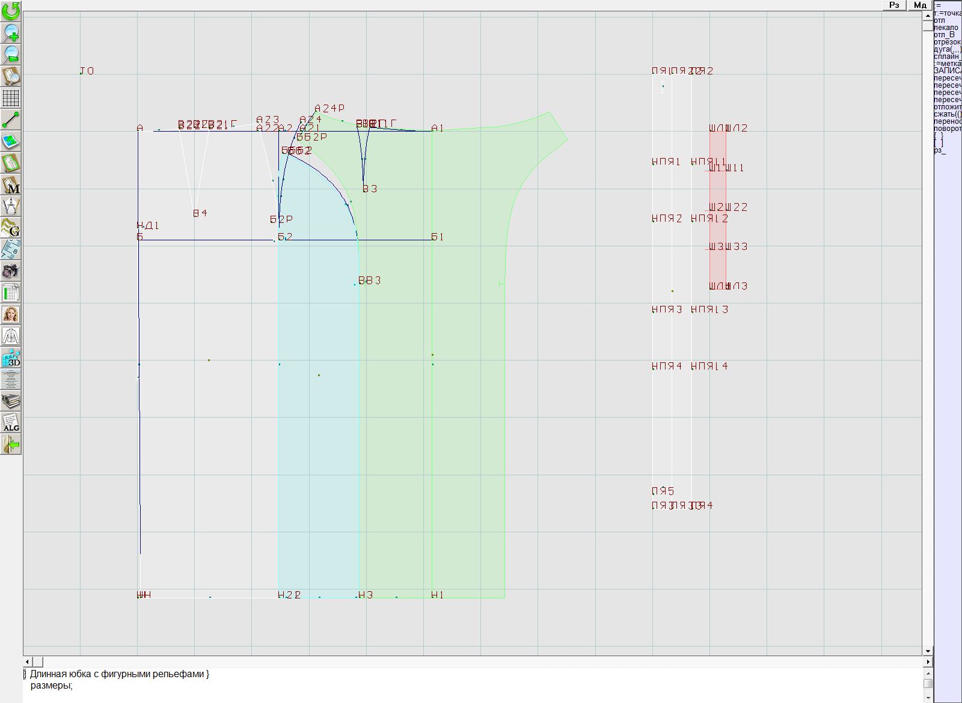Click the green refresh arrow icon
This screenshot has width=962, height=703.
[x=11, y=10]
